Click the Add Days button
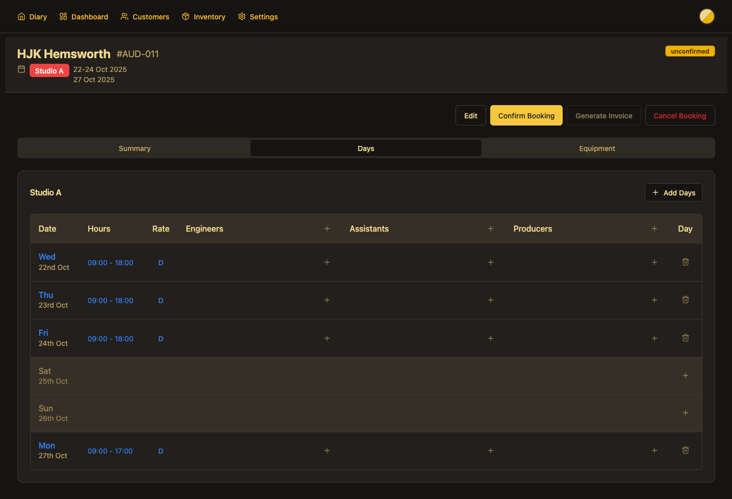Image resolution: width=732 pixels, height=499 pixels. 673,193
